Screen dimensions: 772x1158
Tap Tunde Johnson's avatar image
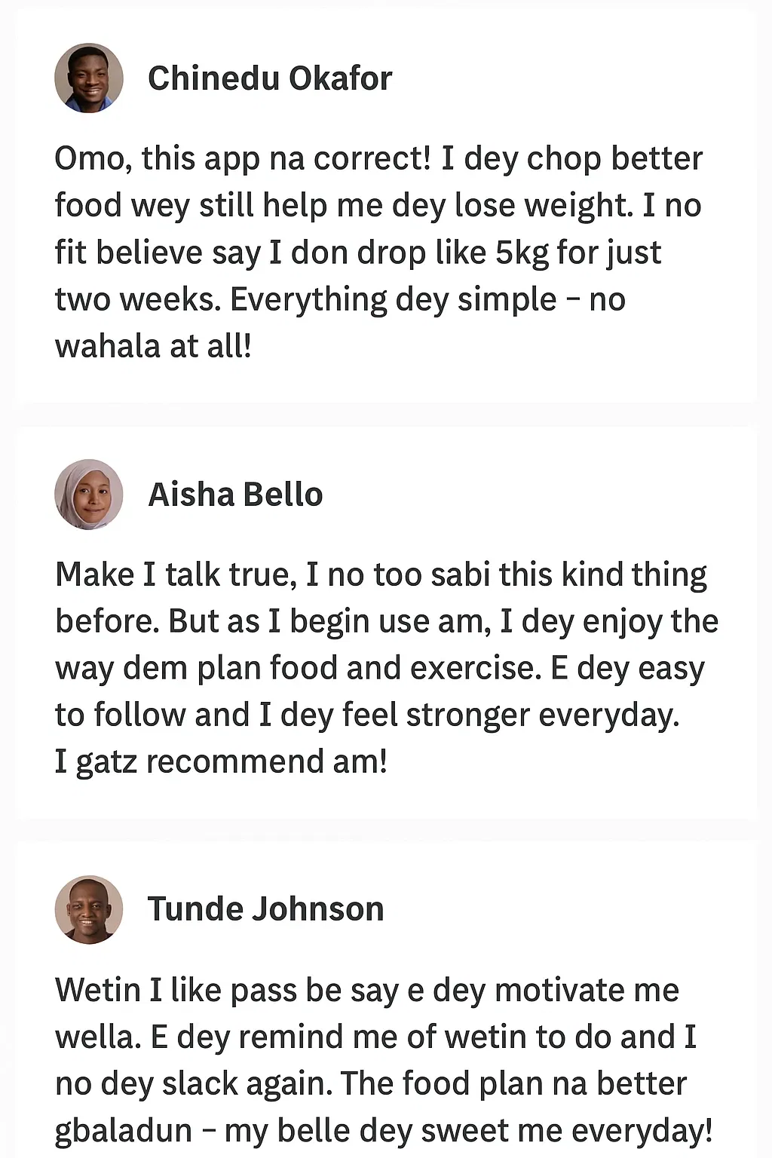click(x=89, y=909)
